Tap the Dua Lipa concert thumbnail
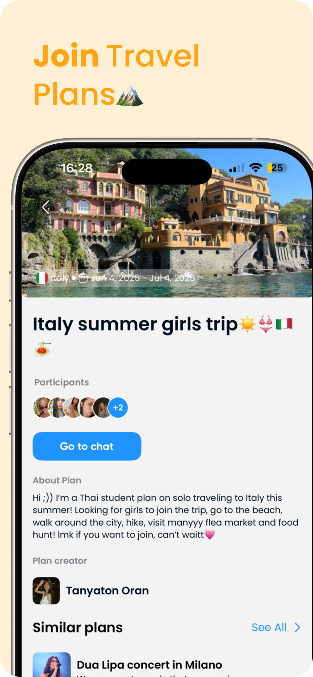 tap(52, 664)
